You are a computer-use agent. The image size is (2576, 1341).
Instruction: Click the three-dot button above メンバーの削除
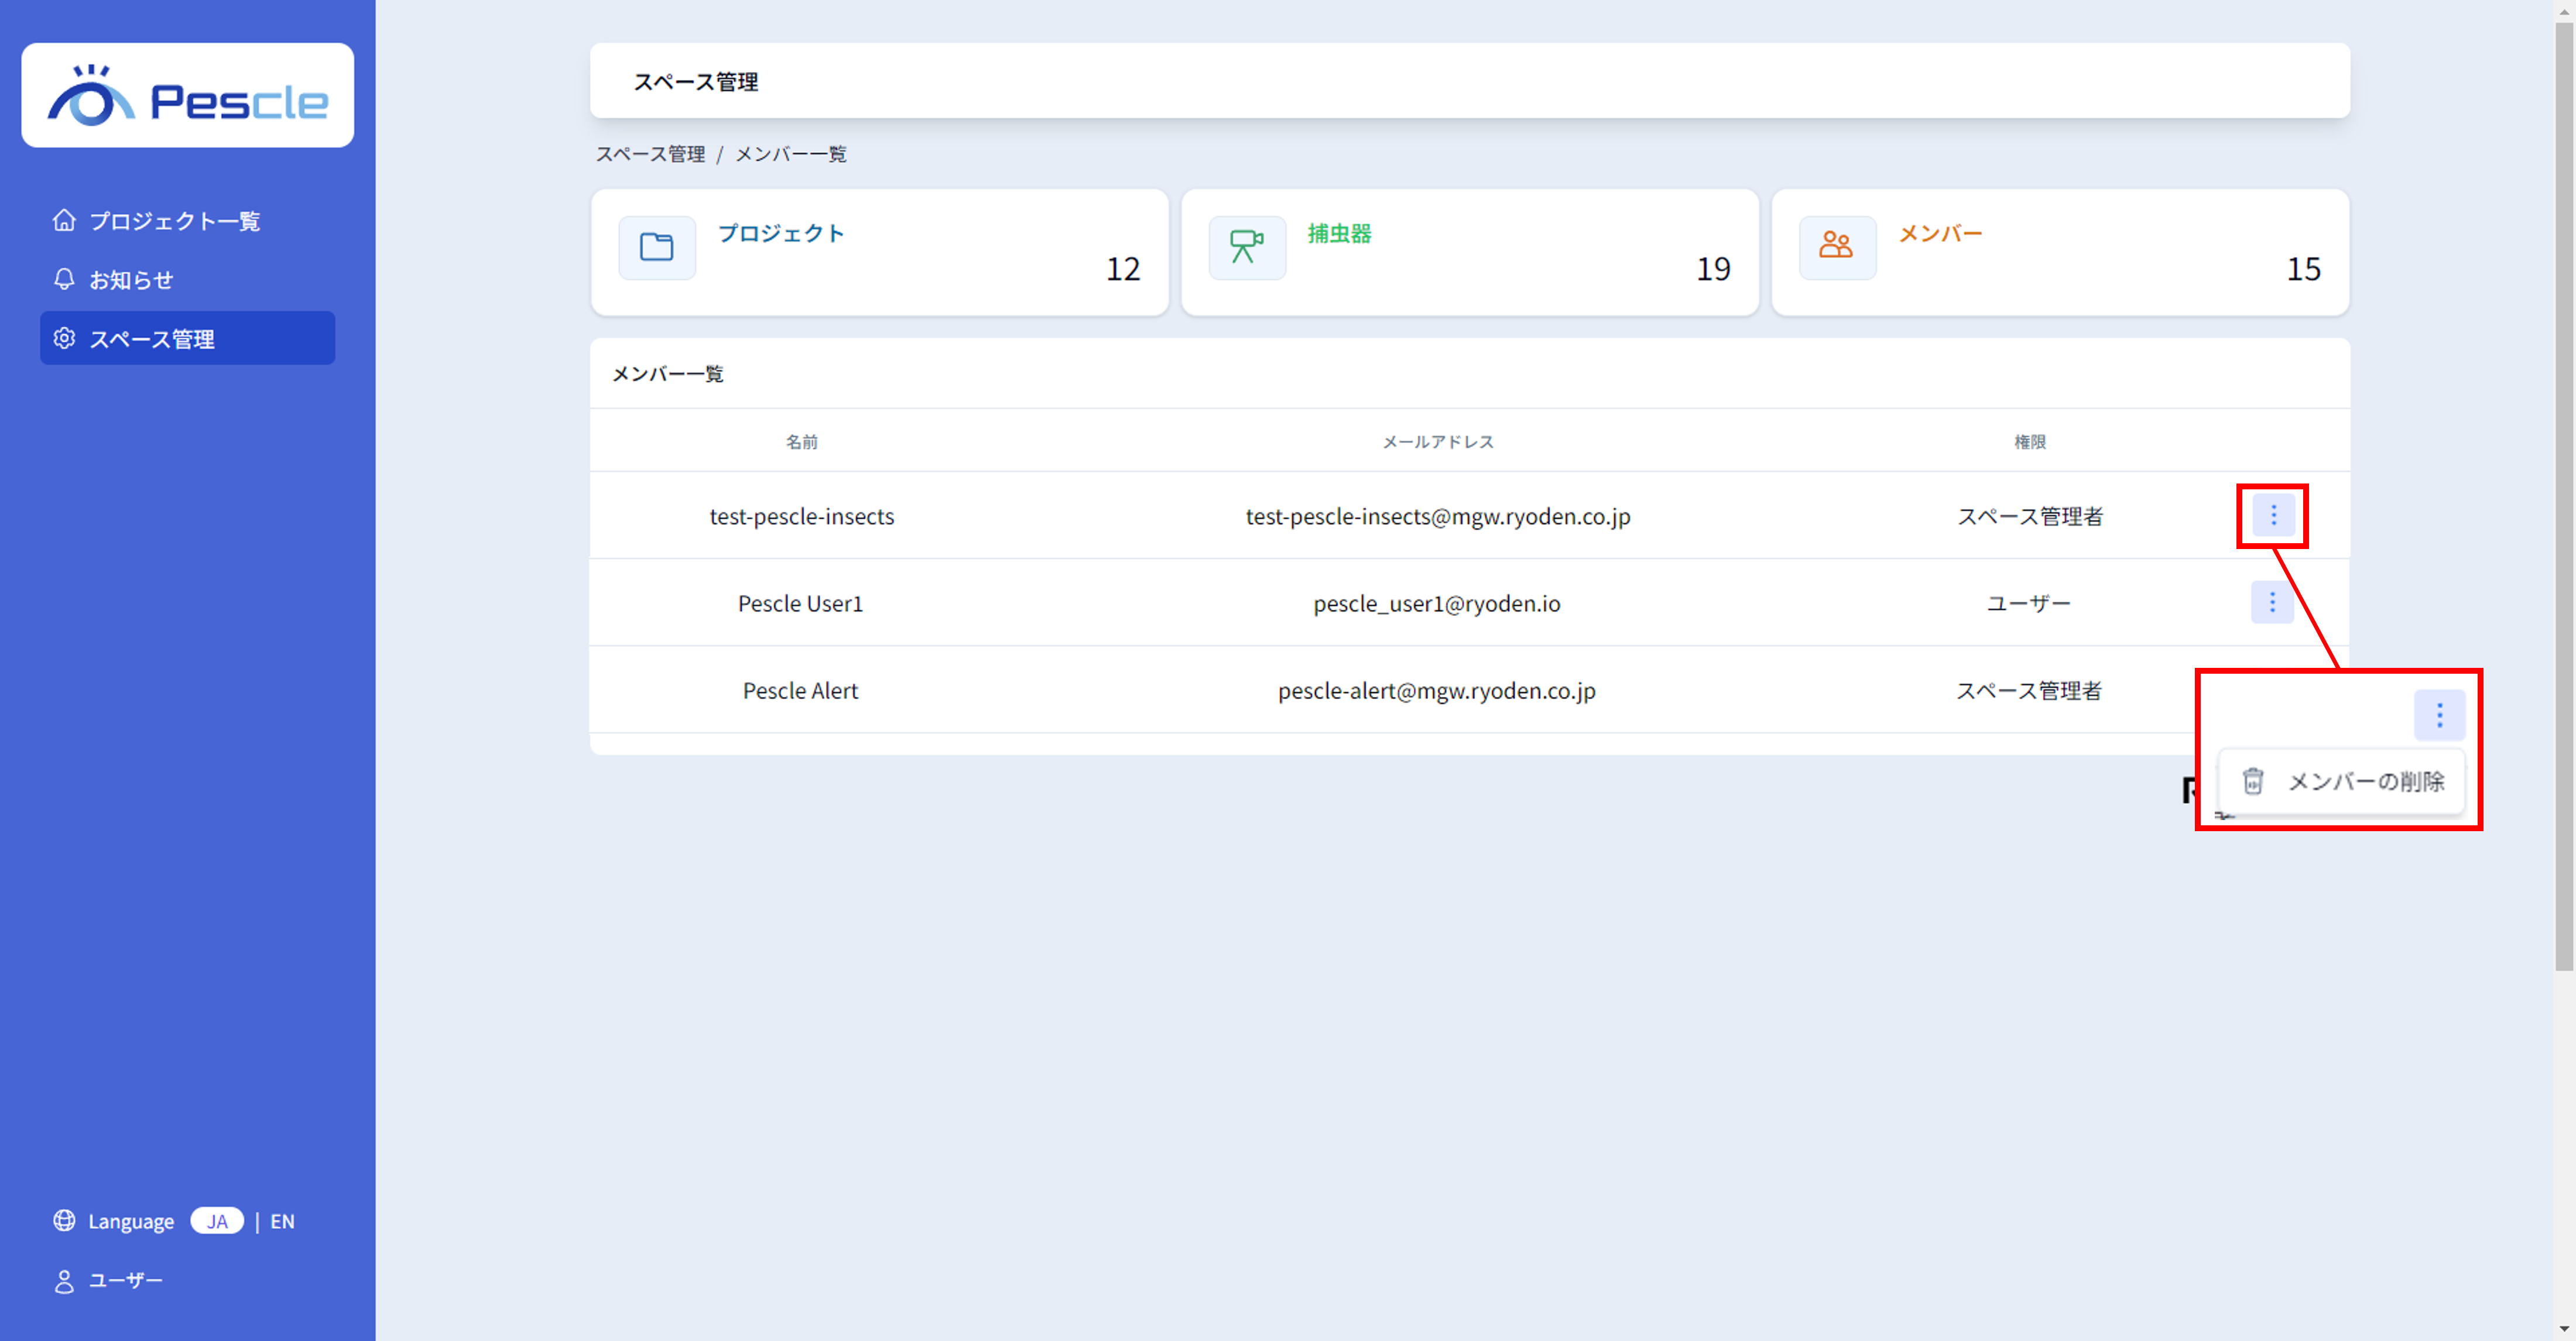coord(2439,715)
